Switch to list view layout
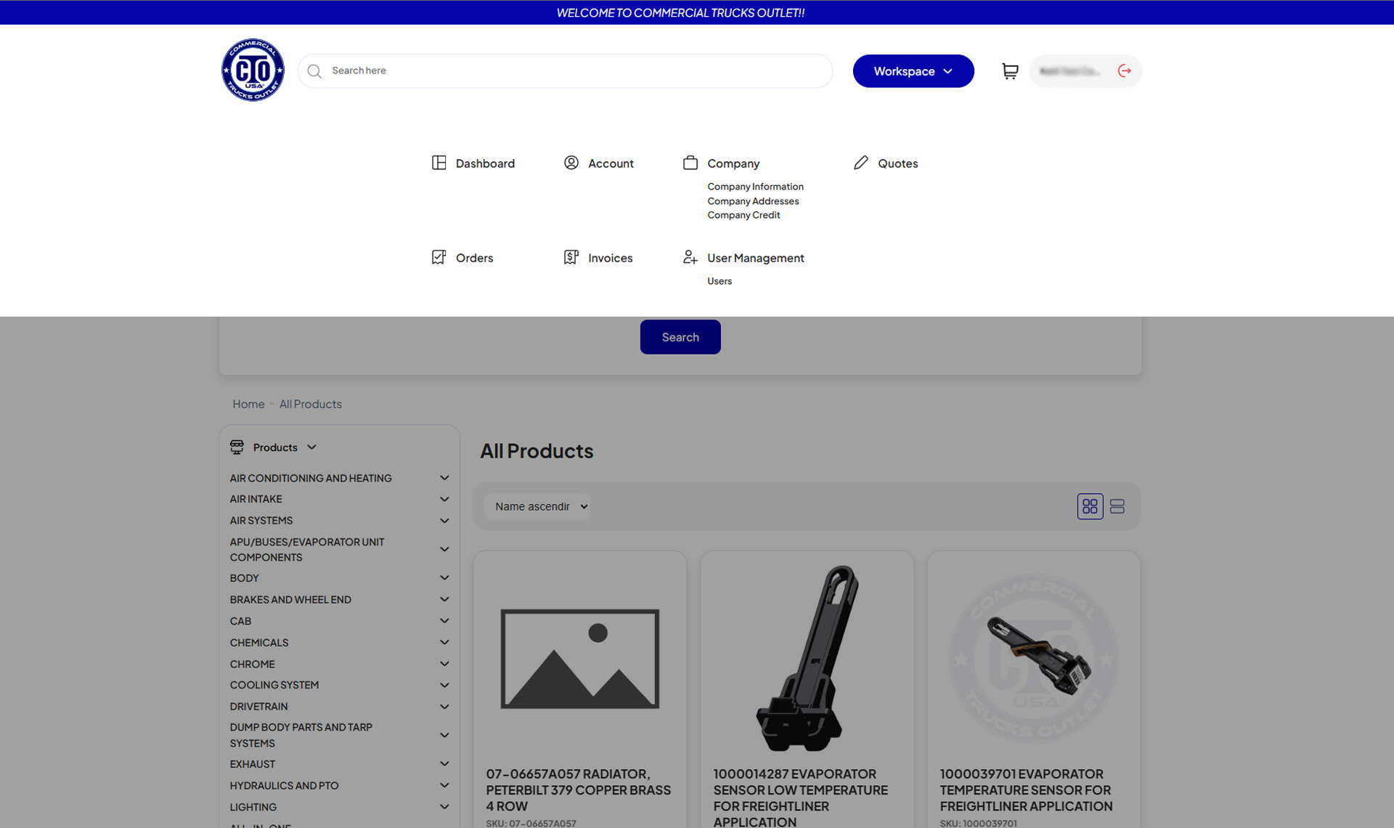Screen dimensions: 1394x828 (x=1117, y=506)
